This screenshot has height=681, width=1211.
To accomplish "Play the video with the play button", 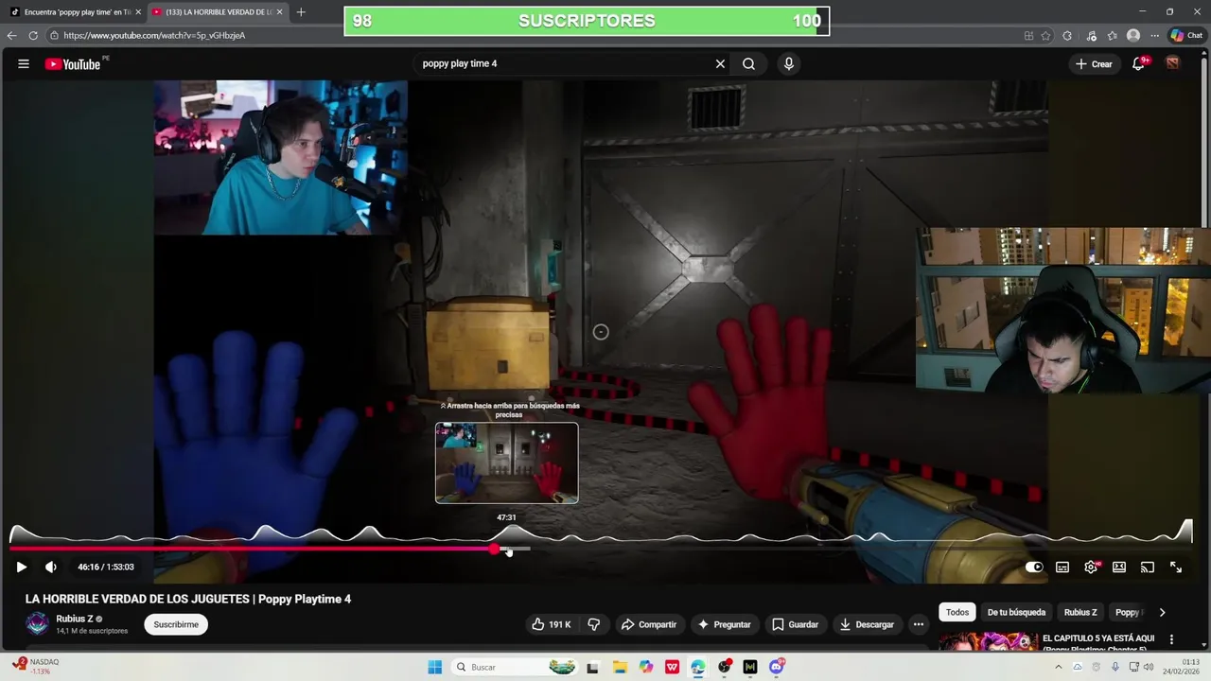I will (21, 567).
